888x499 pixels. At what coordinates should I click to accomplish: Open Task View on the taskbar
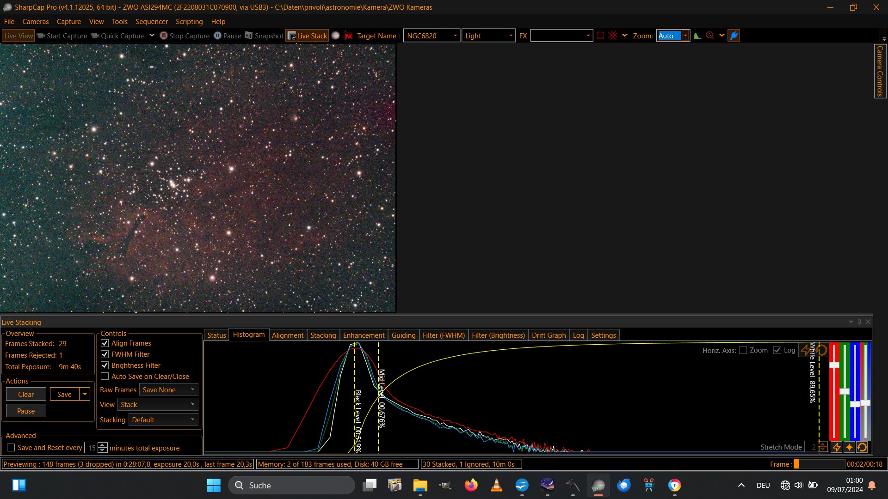coord(370,485)
